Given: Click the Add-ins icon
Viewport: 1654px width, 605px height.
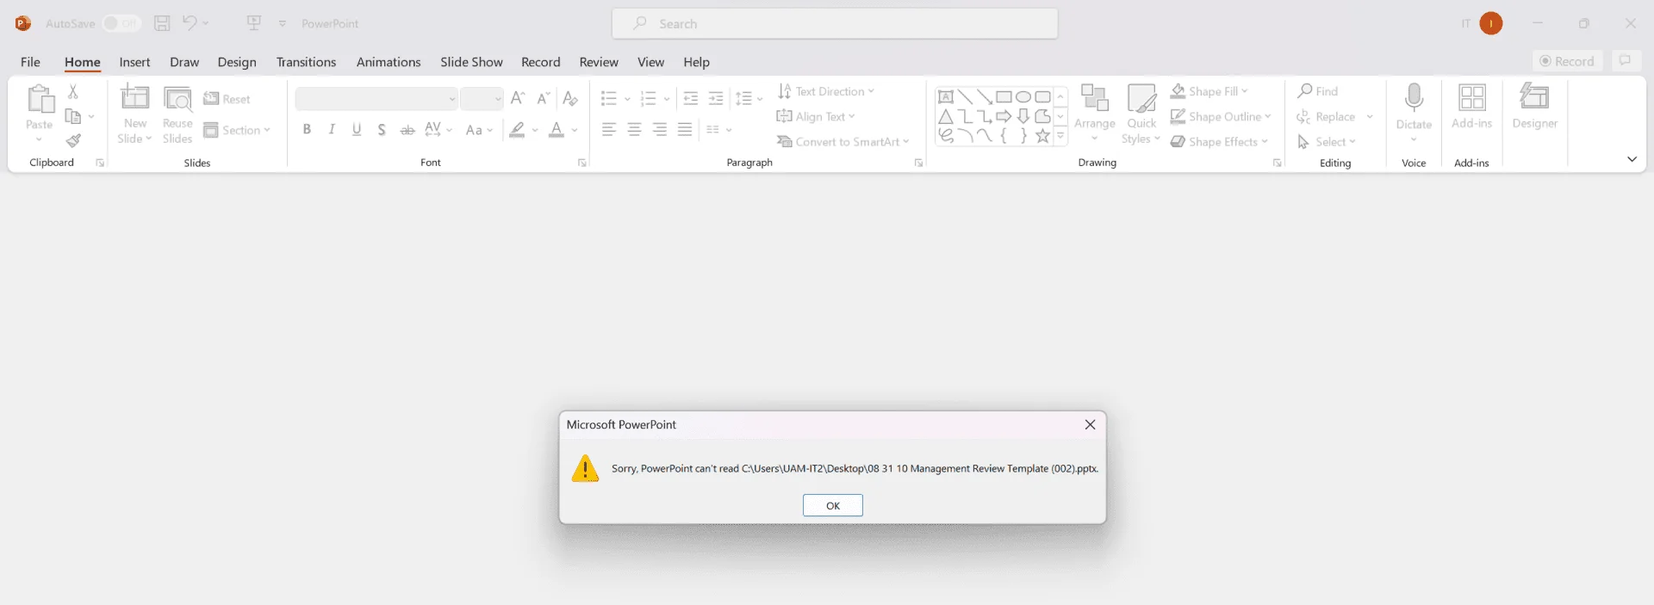Looking at the screenshot, I should pos(1471,98).
